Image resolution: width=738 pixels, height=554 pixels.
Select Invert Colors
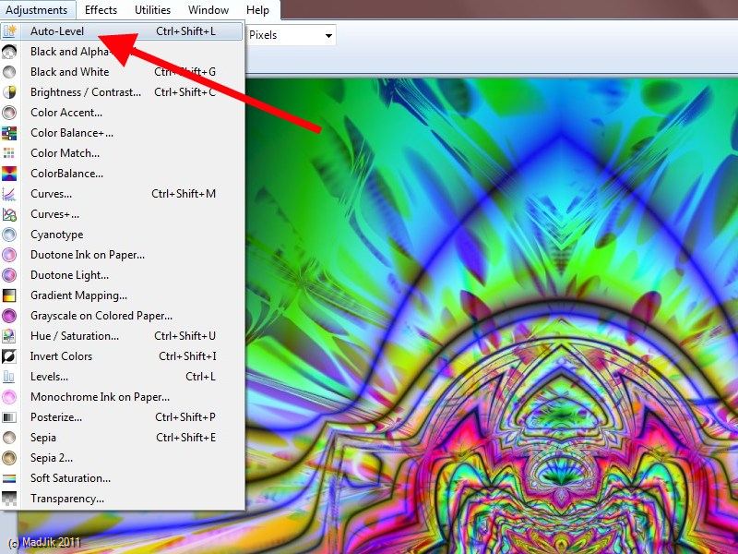(x=122, y=356)
